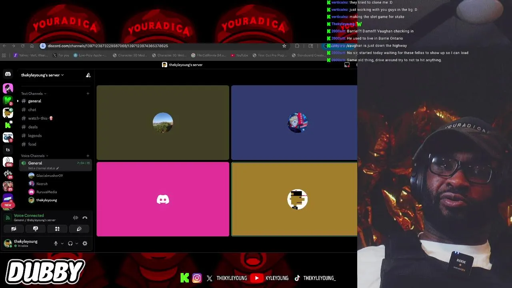This screenshot has width=512, height=288.
Task: Click 'Set a channel status' pencil text
Action: point(44,168)
